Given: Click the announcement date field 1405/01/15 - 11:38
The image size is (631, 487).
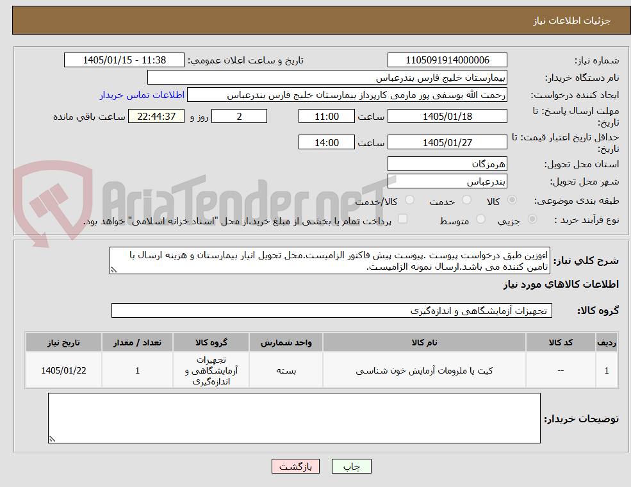Looking at the screenshot, I should point(124,60).
